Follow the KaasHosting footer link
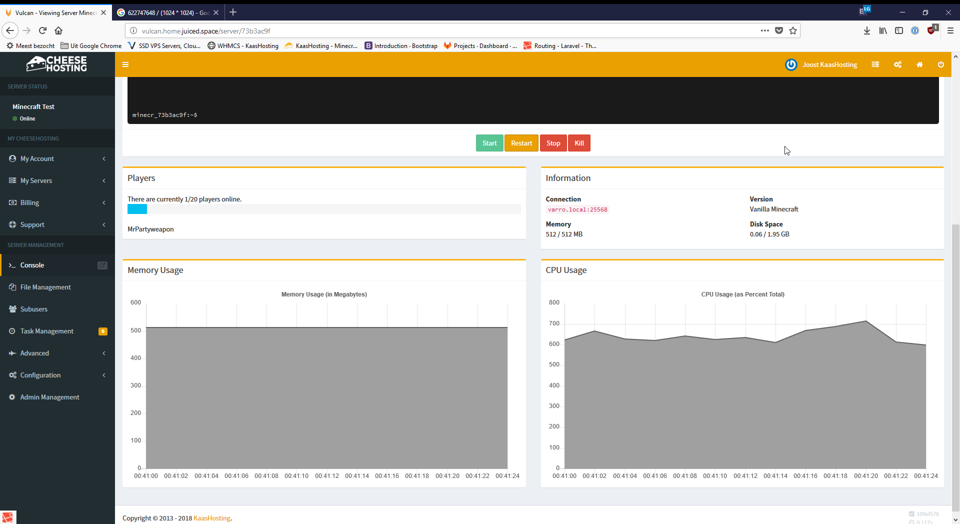960x524 pixels. pos(211,518)
